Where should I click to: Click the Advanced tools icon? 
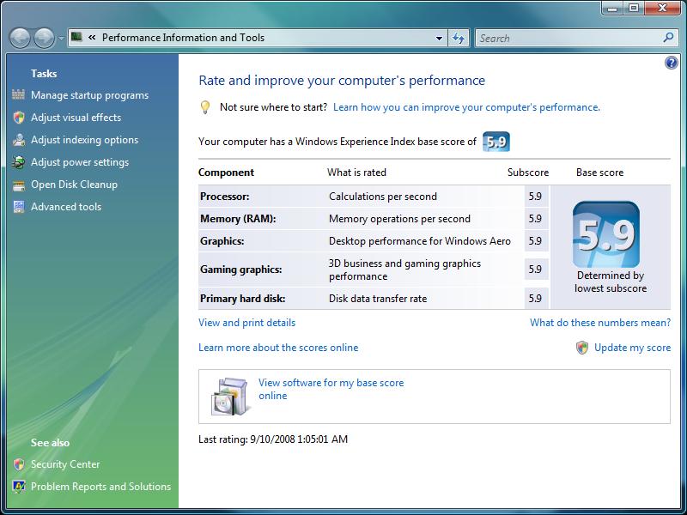[18, 207]
